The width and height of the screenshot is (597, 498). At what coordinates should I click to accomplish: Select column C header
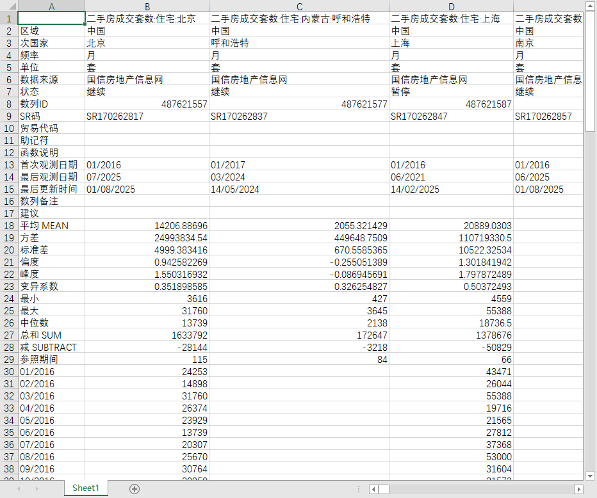coord(299,6)
